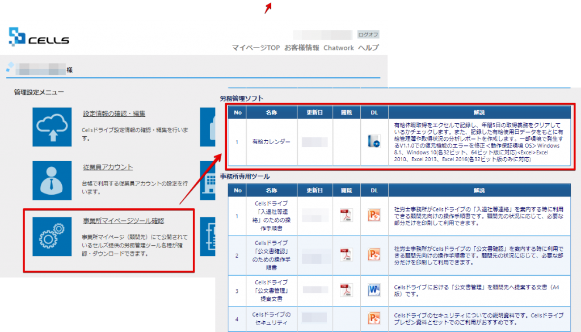The image size is (581, 332).
Task: Select the Cellsドライブのセキュリティ name cell
Action: click(x=272, y=318)
